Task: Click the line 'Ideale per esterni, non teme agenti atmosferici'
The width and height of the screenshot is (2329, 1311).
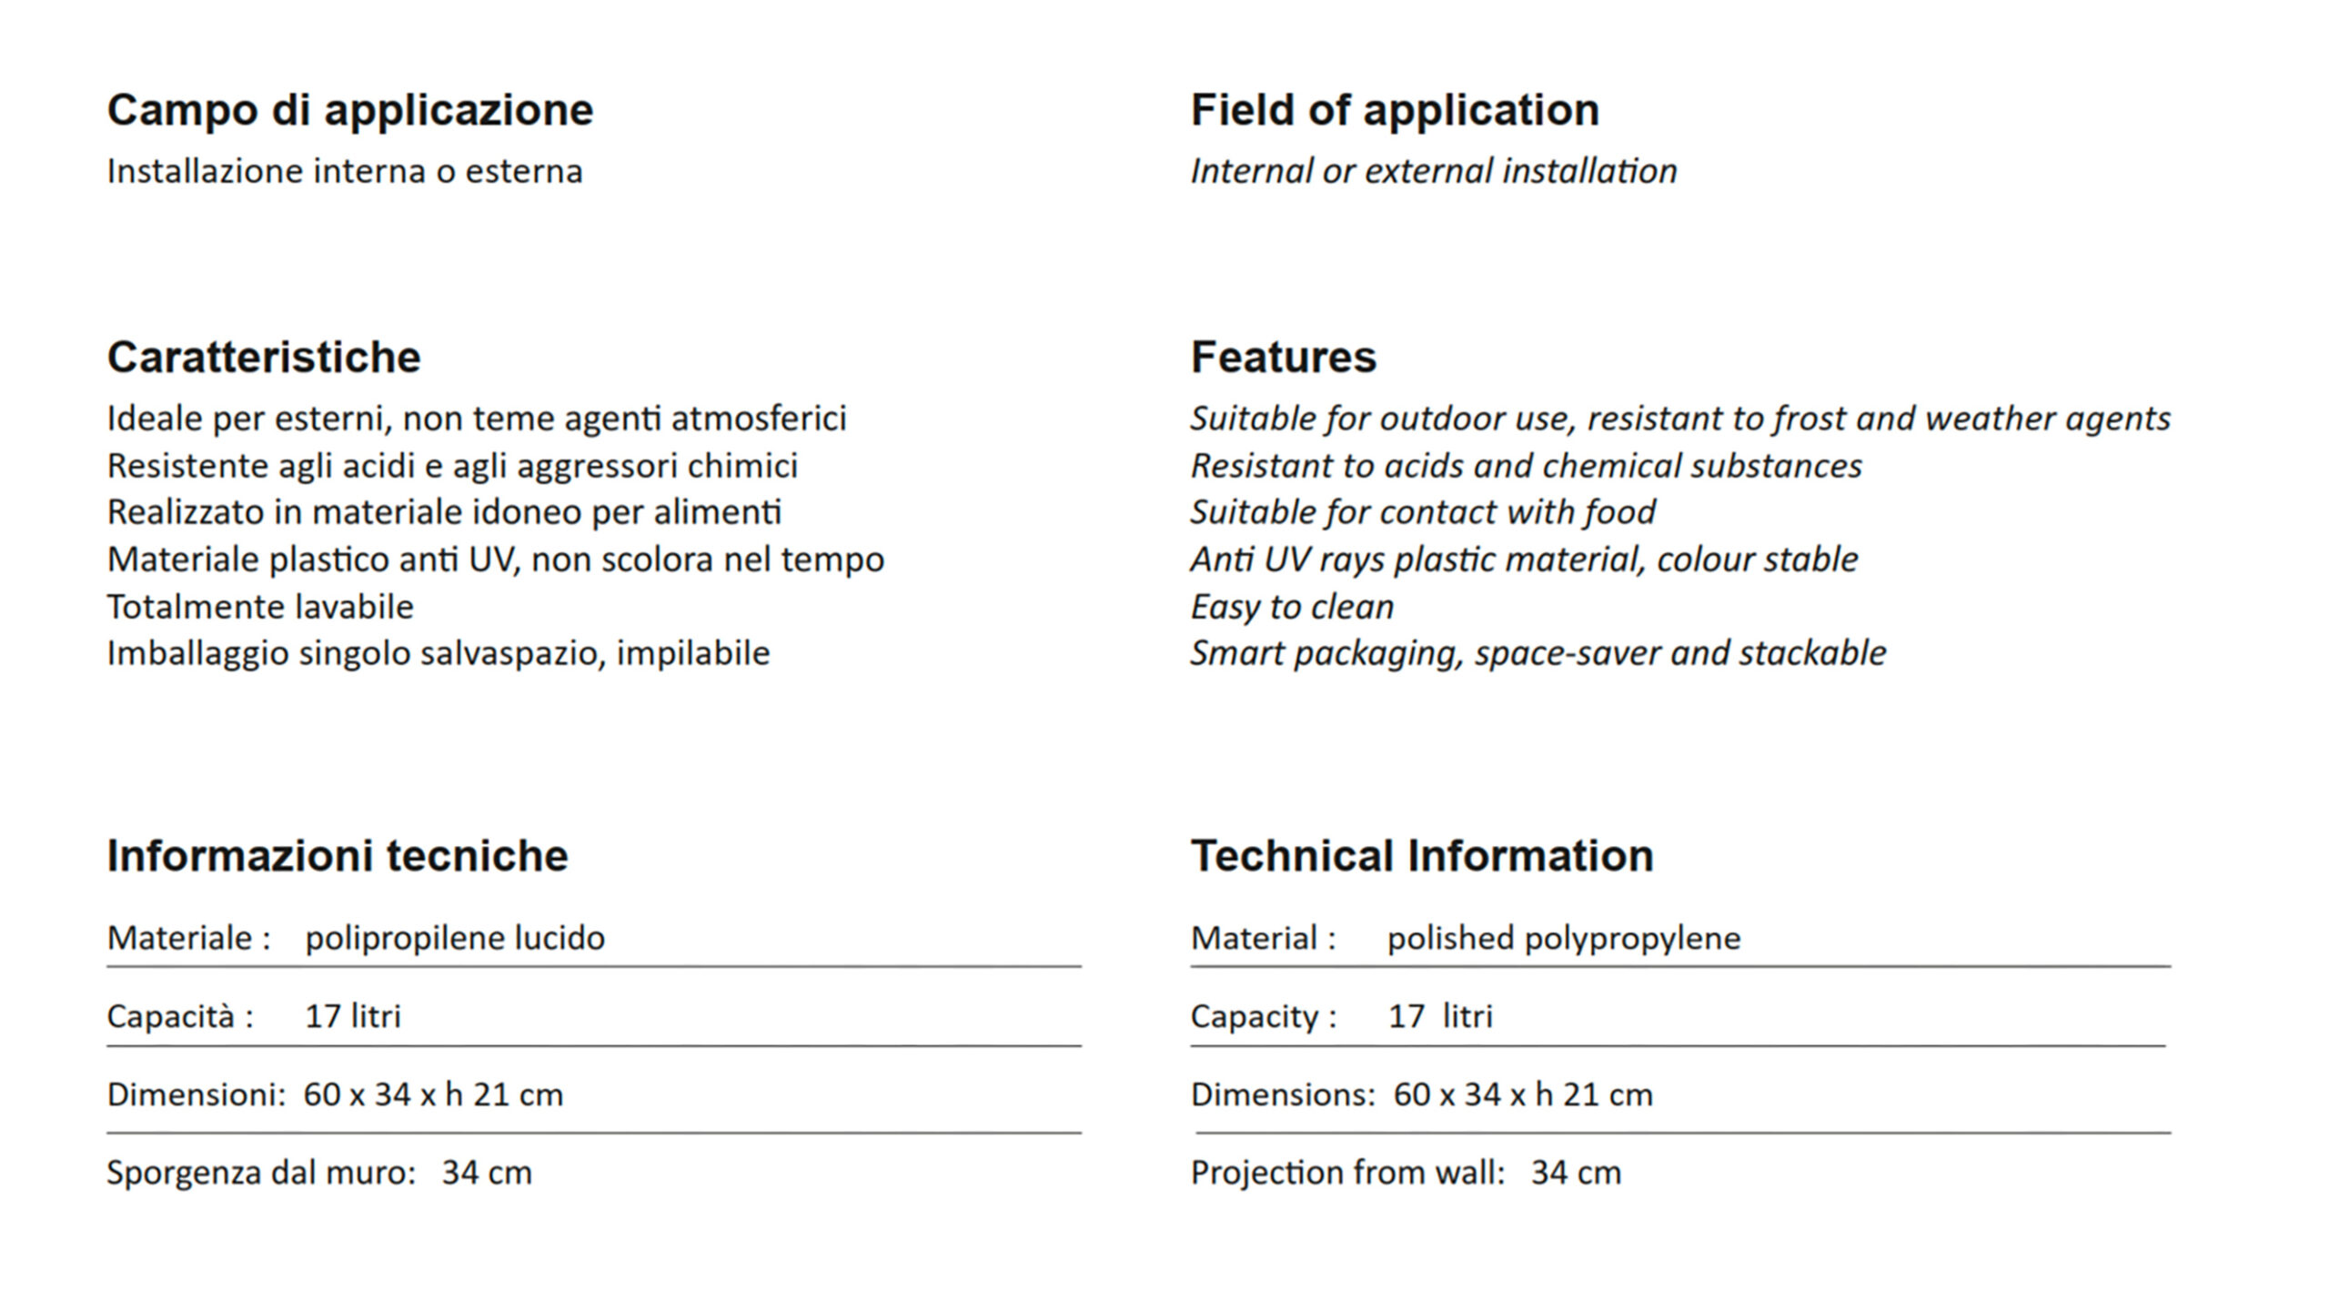Action: click(477, 419)
